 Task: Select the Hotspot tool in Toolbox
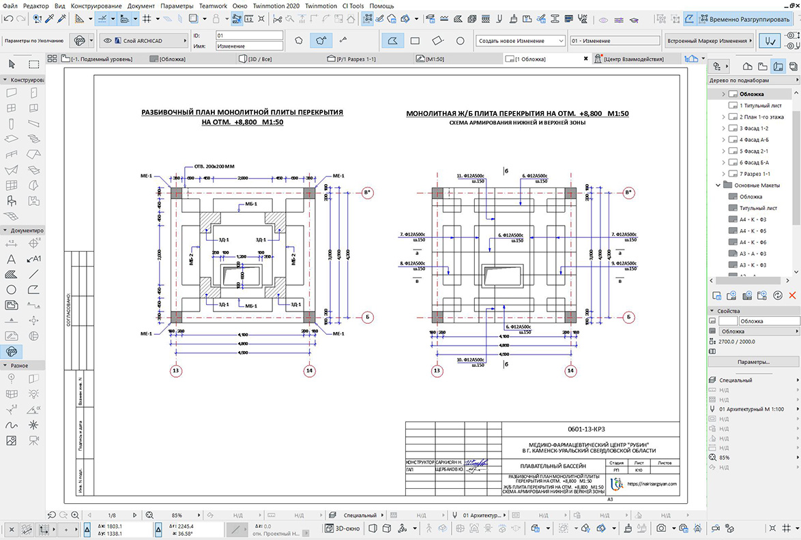pos(33,425)
